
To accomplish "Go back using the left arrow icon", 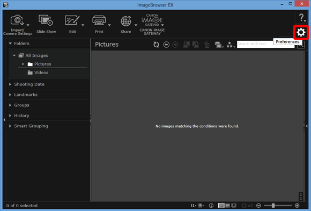I will pyautogui.click(x=166, y=45).
